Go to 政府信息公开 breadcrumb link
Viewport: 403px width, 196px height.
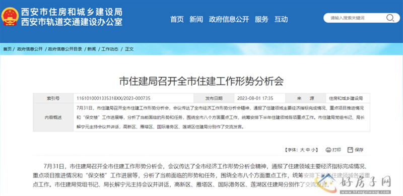click(30, 49)
